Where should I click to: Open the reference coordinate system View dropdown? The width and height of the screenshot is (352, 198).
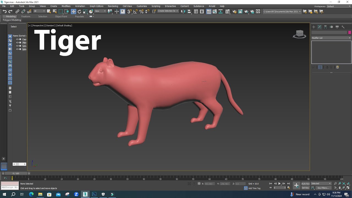[x=100, y=11]
